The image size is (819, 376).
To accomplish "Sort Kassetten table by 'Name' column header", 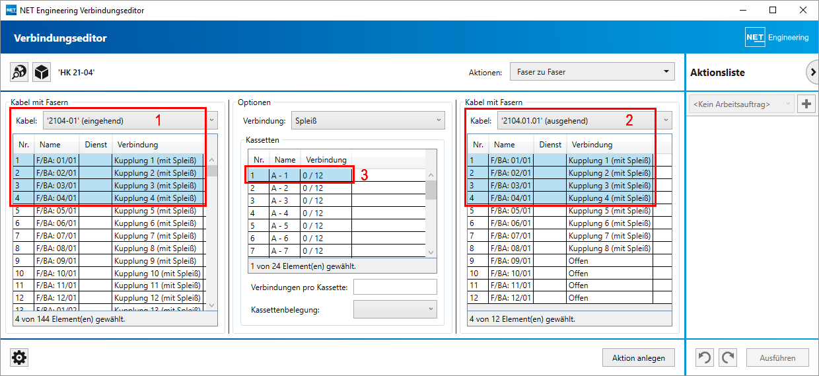I will [285, 160].
